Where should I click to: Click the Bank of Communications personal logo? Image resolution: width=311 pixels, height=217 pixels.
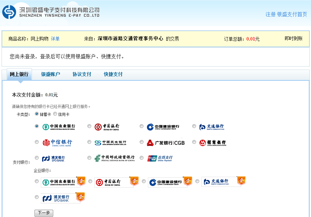point(212,127)
